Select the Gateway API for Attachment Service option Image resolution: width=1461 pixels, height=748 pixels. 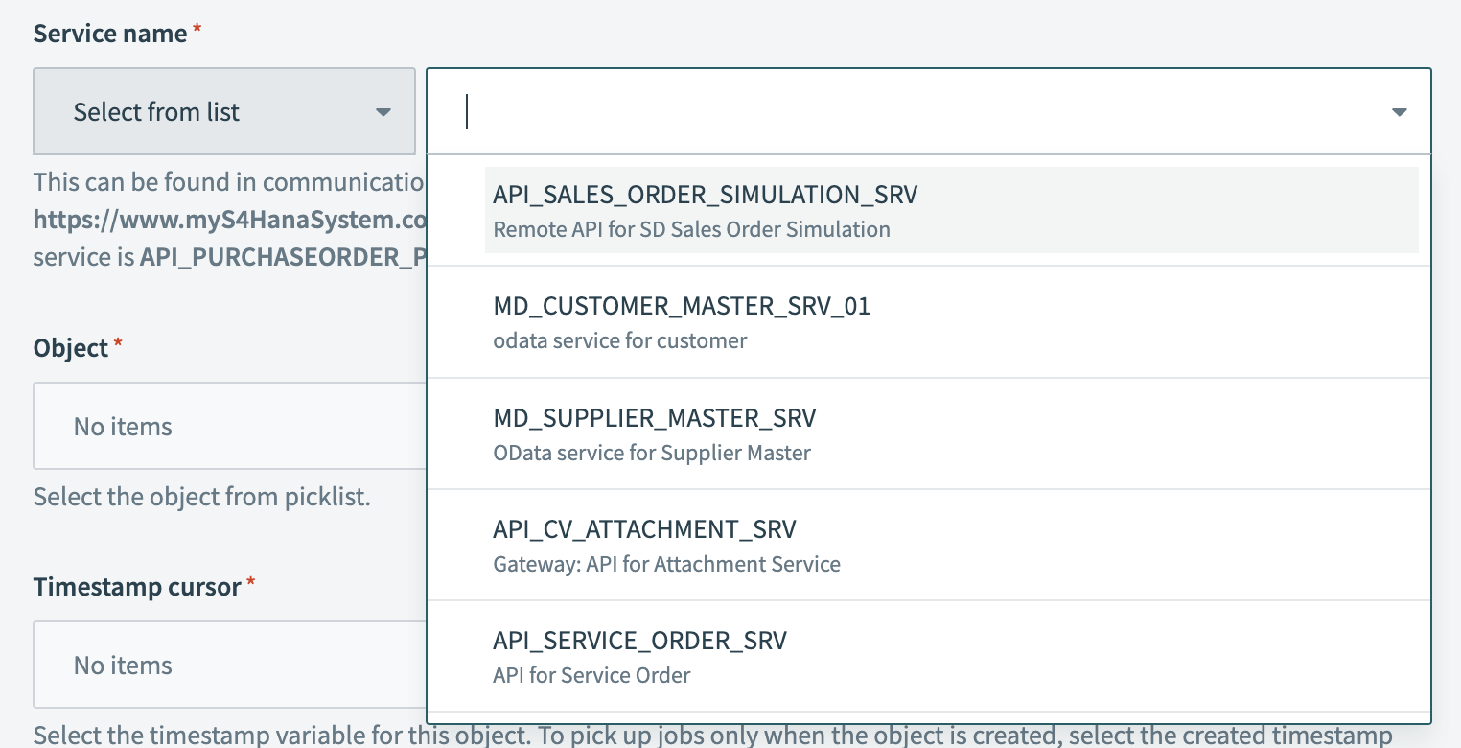(x=666, y=564)
